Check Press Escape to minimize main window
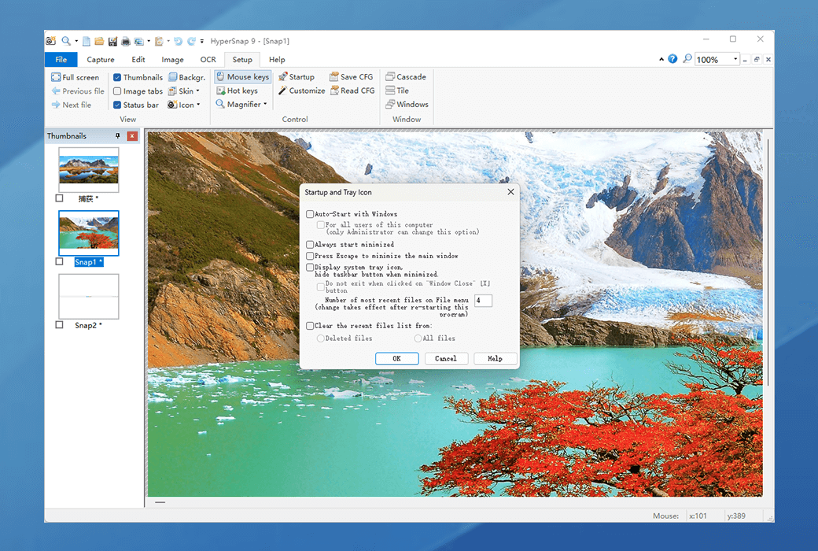This screenshot has height=551, width=818. pos(310,256)
